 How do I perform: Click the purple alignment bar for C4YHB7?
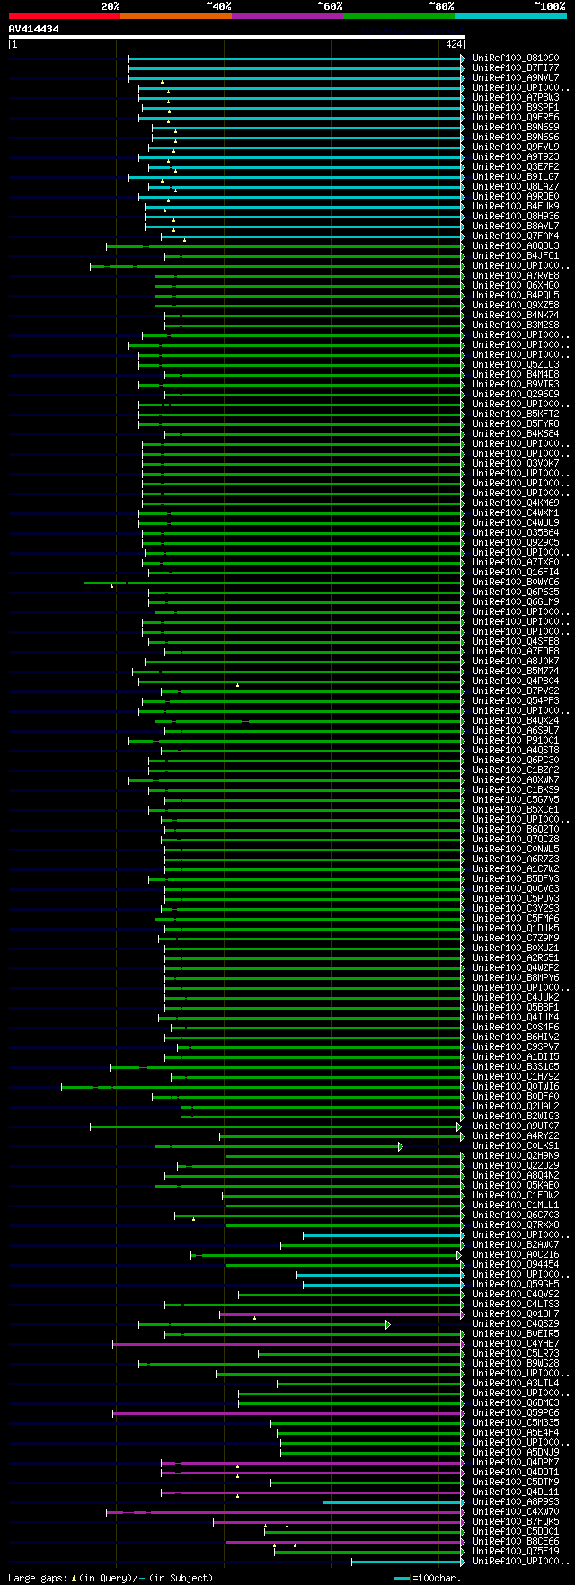[287, 1344]
